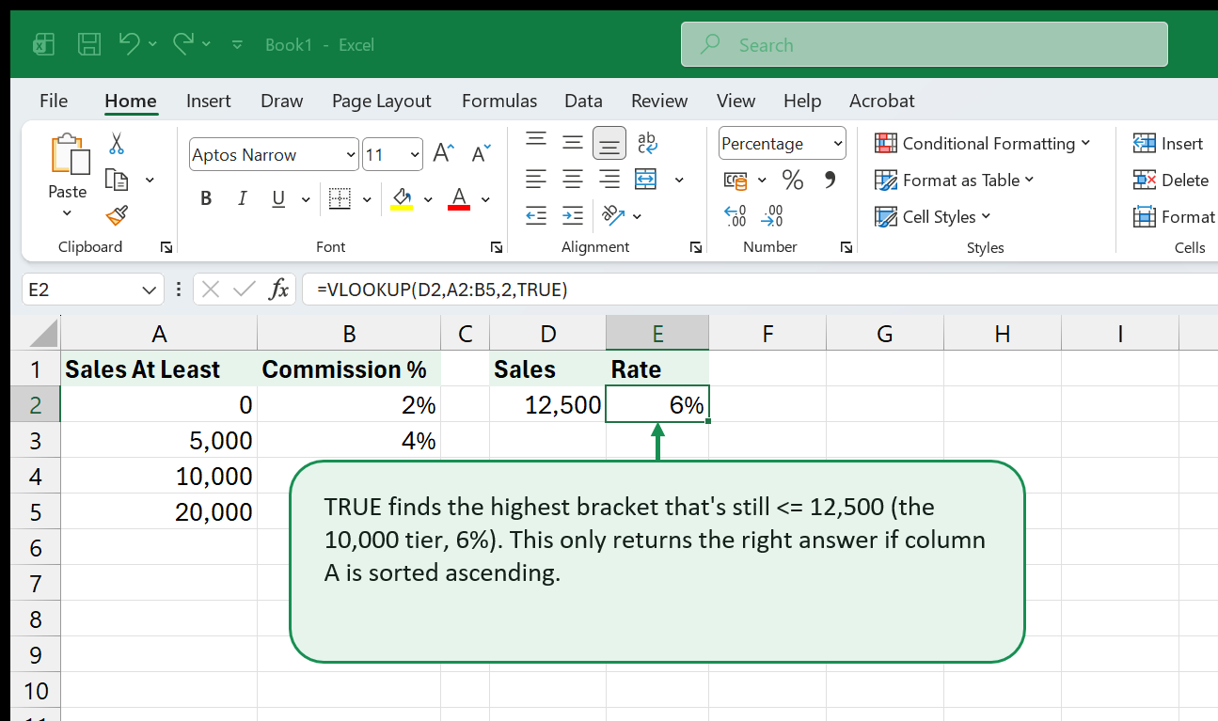Screen dimensions: 1218x721
Task: Open Number format dialog launcher
Action: (847, 247)
